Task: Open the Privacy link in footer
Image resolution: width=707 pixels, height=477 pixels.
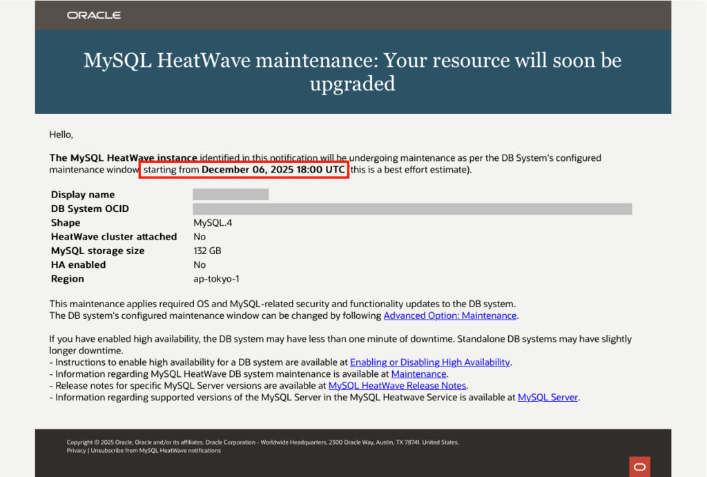Action: [x=76, y=450]
